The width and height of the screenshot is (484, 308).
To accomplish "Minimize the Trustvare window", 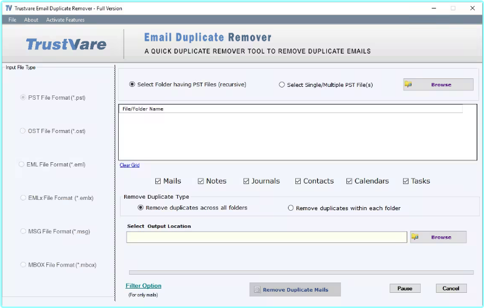I will click(x=433, y=9).
